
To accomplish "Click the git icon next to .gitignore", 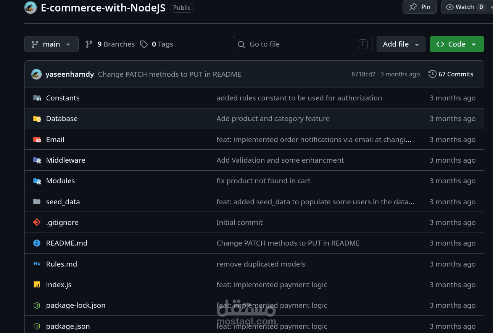I will (37, 222).
